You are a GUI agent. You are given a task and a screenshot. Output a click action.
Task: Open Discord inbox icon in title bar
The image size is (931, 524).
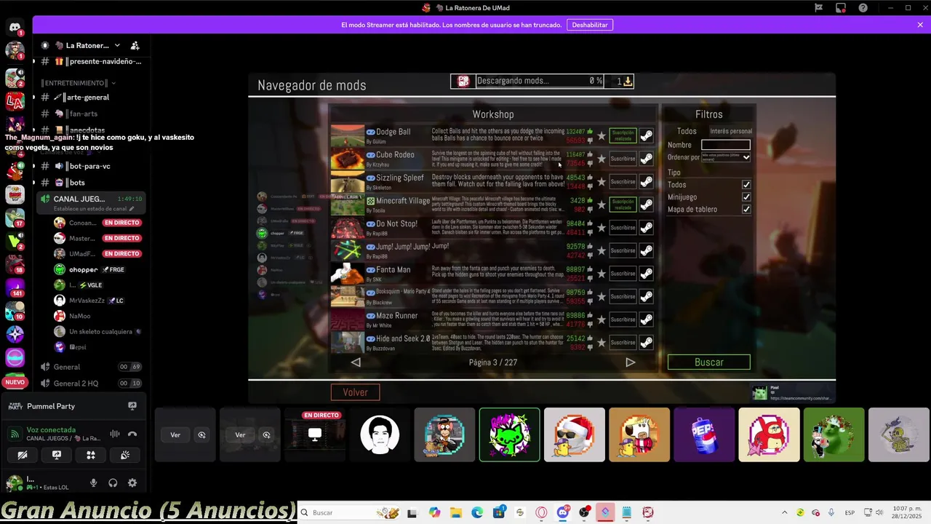(x=841, y=8)
